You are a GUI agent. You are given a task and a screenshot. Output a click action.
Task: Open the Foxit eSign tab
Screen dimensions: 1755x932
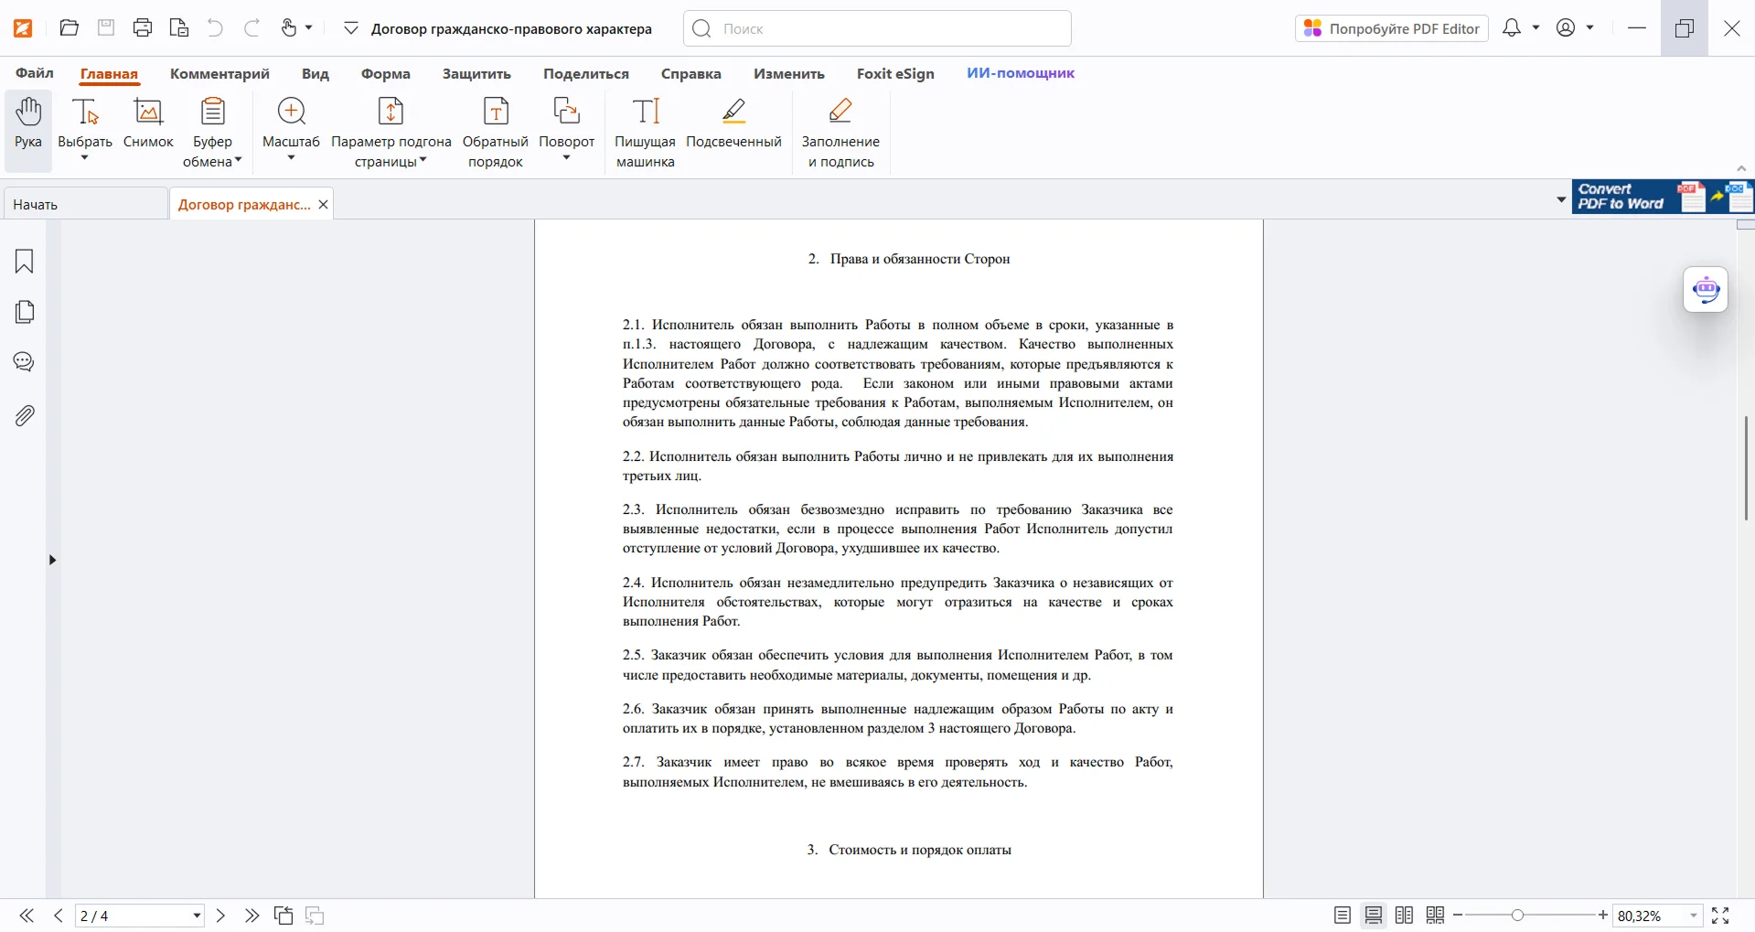[x=895, y=73]
